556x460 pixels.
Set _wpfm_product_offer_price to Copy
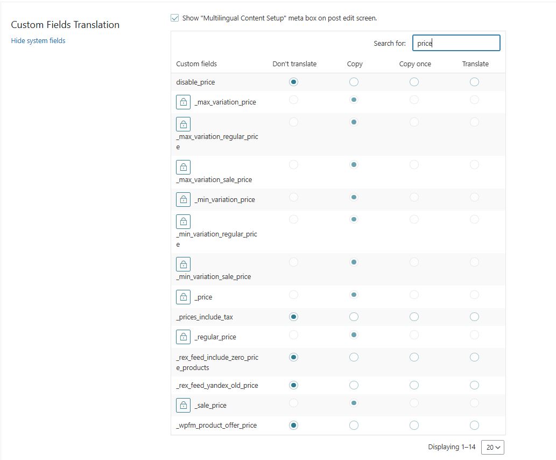(x=354, y=425)
